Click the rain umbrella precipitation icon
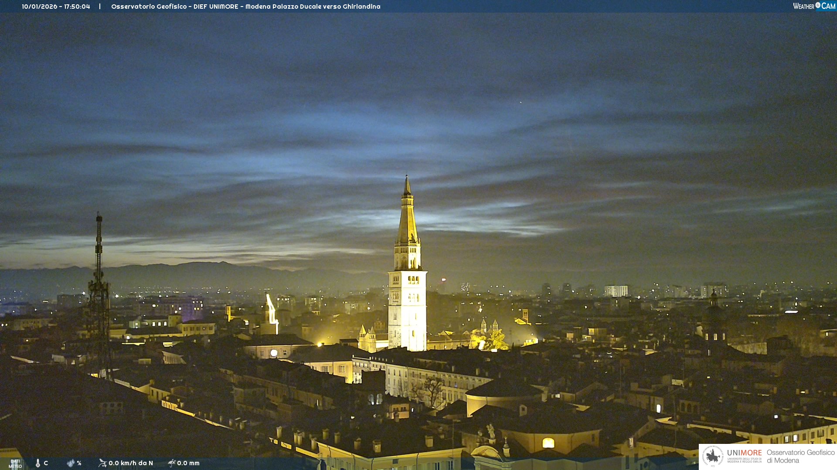837x470 pixels. 172,463
